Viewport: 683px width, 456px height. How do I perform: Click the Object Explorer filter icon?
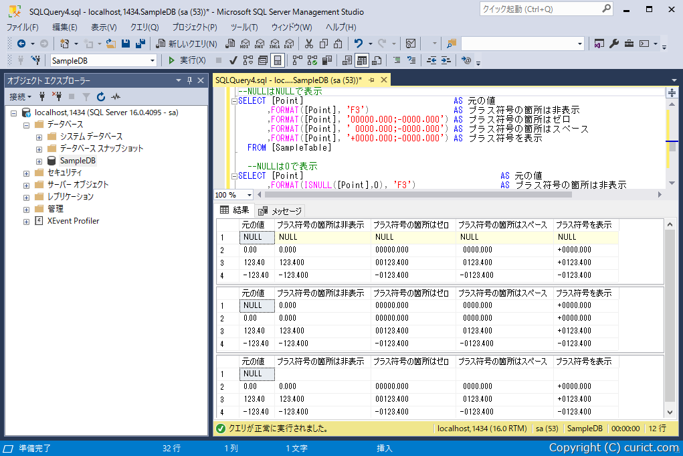tap(86, 97)
